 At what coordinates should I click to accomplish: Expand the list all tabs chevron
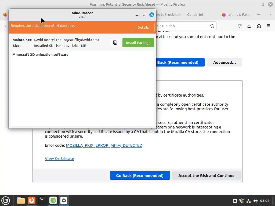(x=270, y=14)
